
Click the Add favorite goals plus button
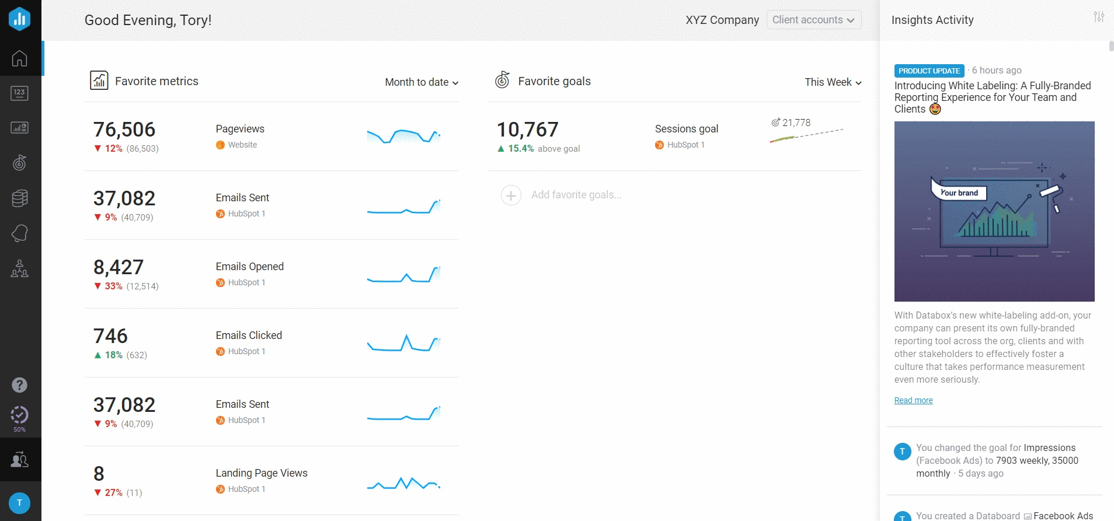tap(511, 195)
